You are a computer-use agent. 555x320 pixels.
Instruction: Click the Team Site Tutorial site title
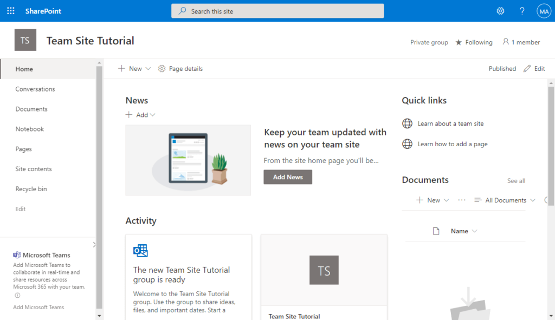91,41
